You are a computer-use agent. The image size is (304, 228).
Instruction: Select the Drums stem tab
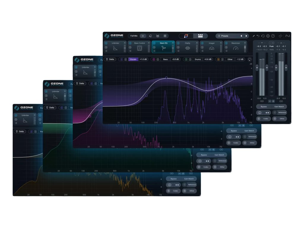pos(198,59)
